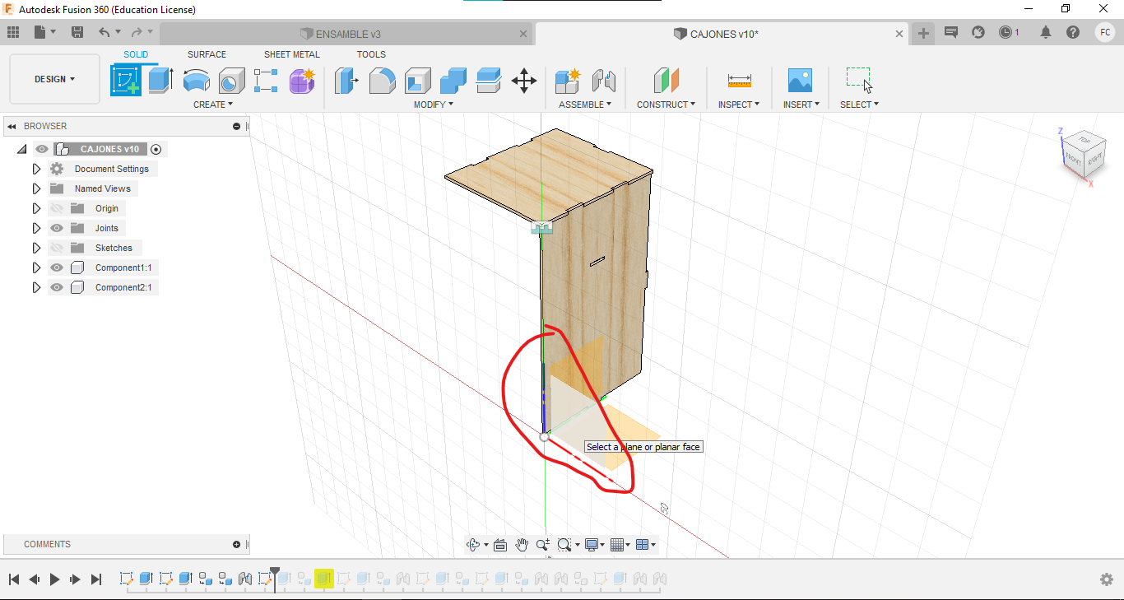Choose the Zoom magnifier tool
Screen dimensions: 1124x600
(x=542, y=544)
